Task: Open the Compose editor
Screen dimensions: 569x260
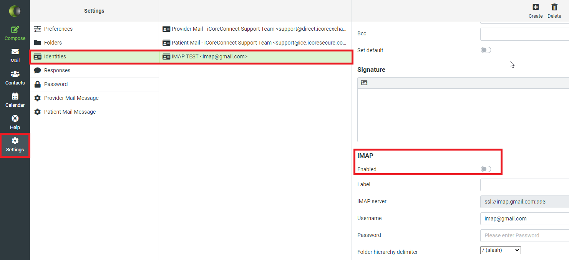Action: 15,33
